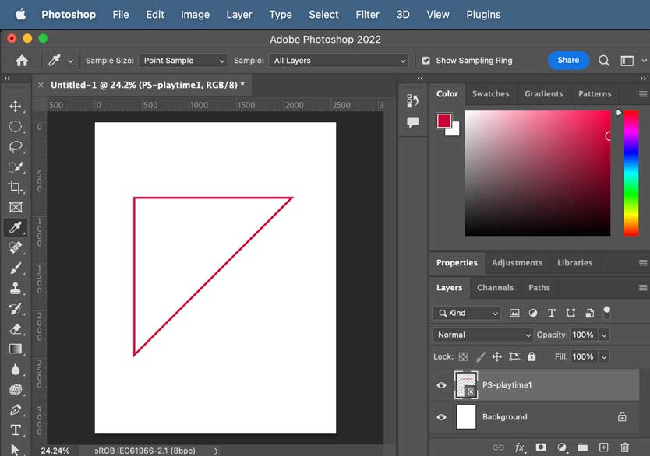650x456 pixels.
Task: Delete layer with the trash icon
Action: coord(625,447)
